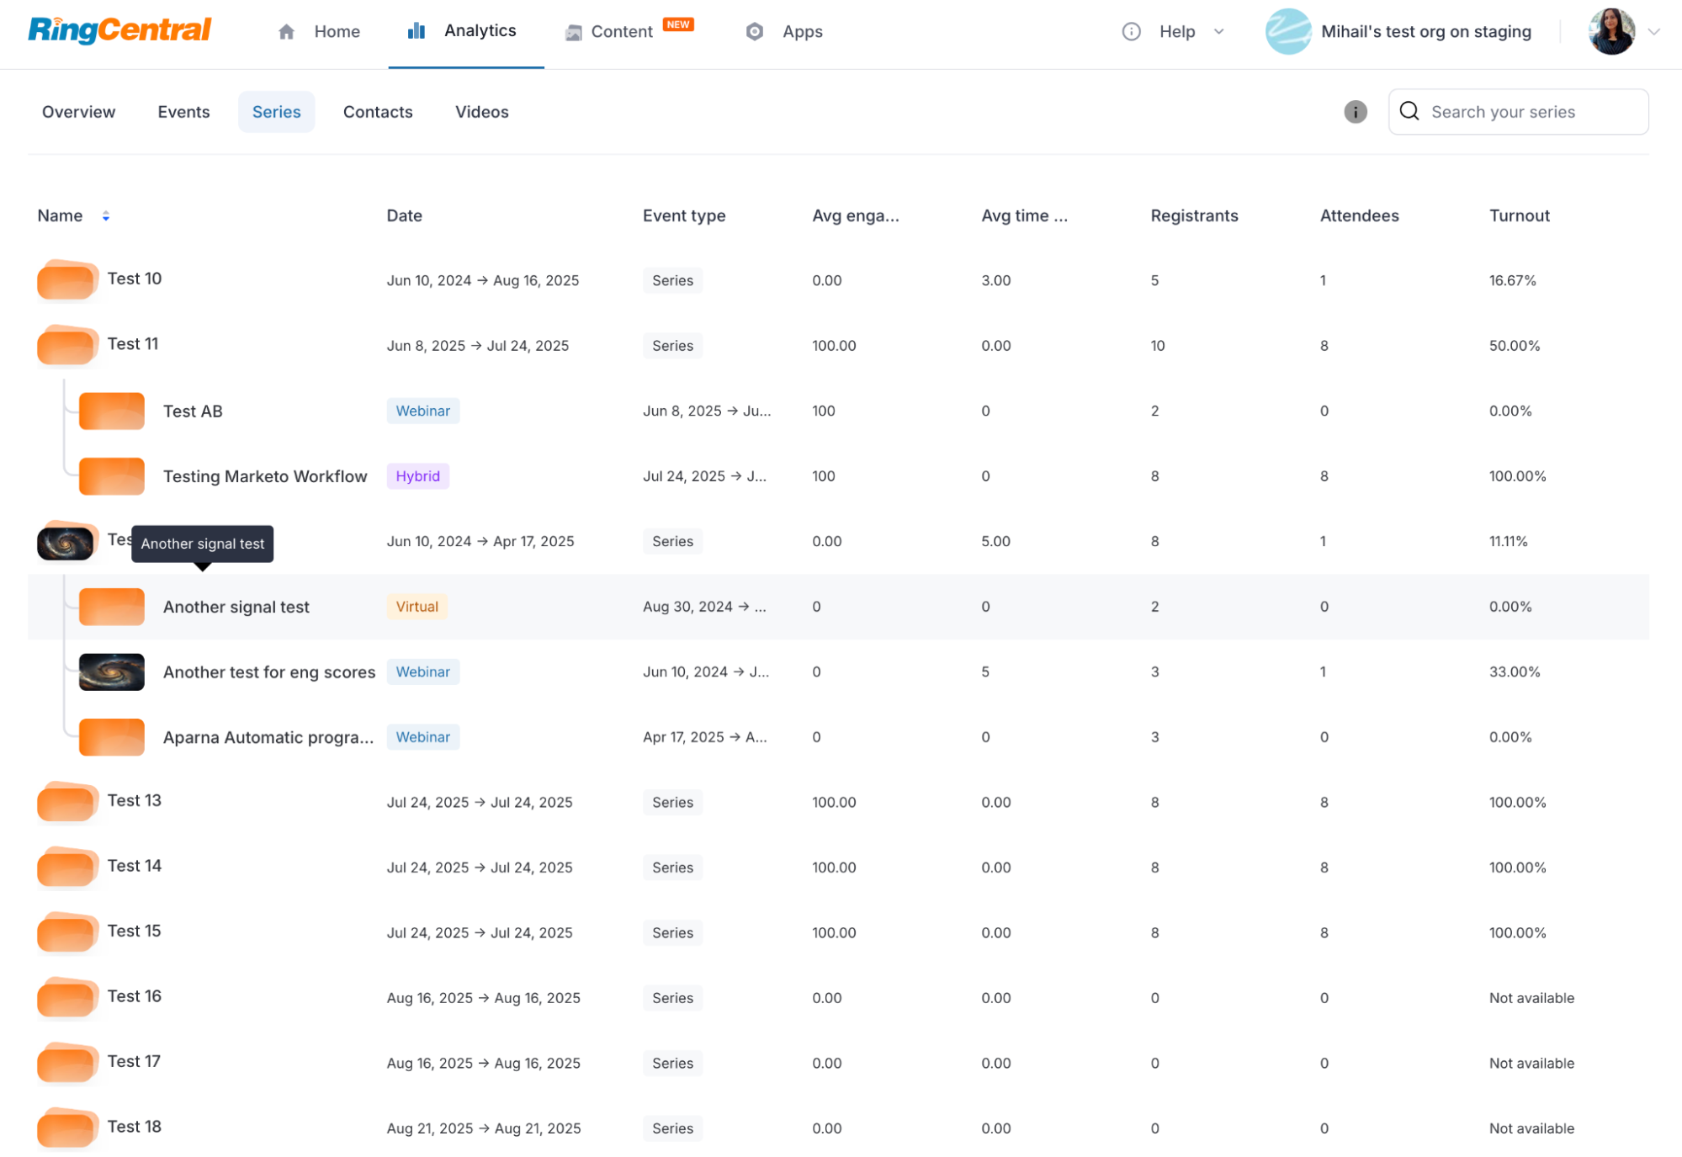Expand the Test 10 series folder

(67, 279)
